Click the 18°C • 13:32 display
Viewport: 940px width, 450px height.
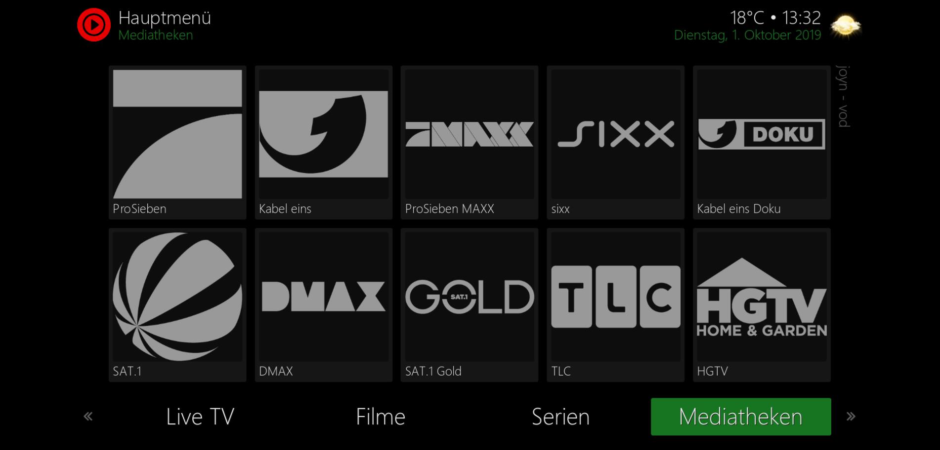(775, 18)
